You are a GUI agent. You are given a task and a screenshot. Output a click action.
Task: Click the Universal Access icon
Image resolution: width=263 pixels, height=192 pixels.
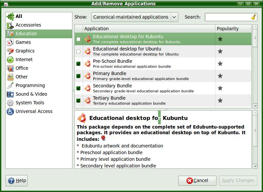tap(10, 111)
